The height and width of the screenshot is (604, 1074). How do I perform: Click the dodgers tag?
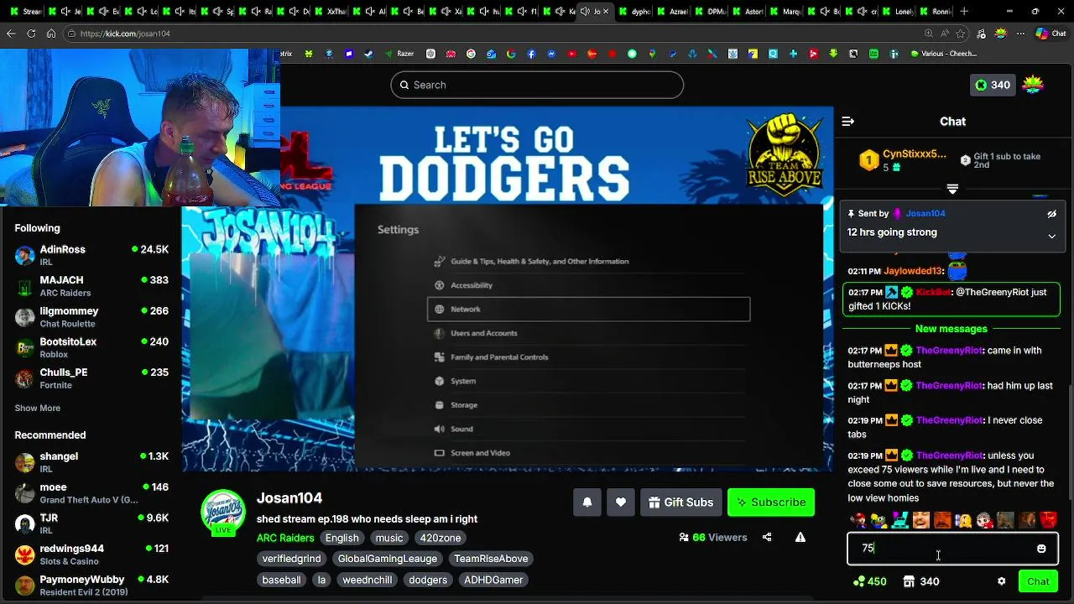coord(428,580)
